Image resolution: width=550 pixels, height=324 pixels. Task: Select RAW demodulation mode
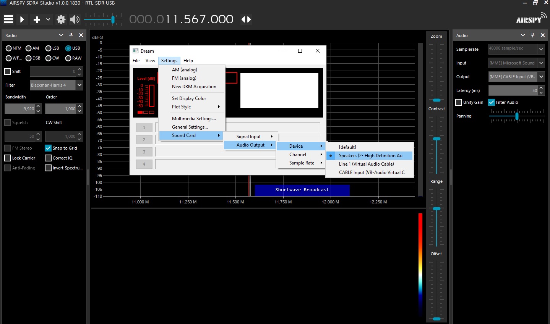[x=73, y=58]
